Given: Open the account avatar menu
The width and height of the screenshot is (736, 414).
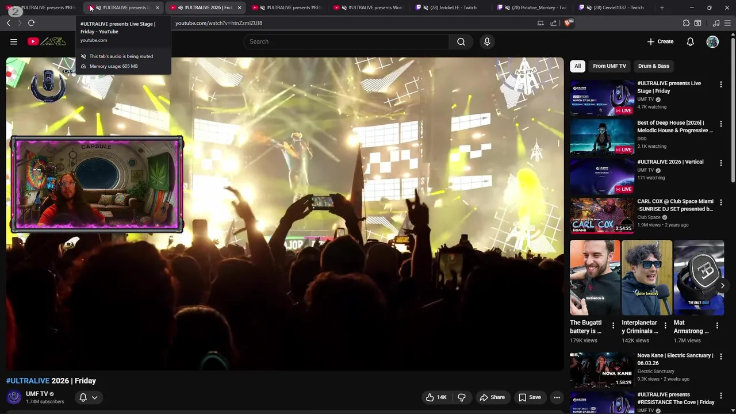Looking at the screenshot, I should point(712,41).
